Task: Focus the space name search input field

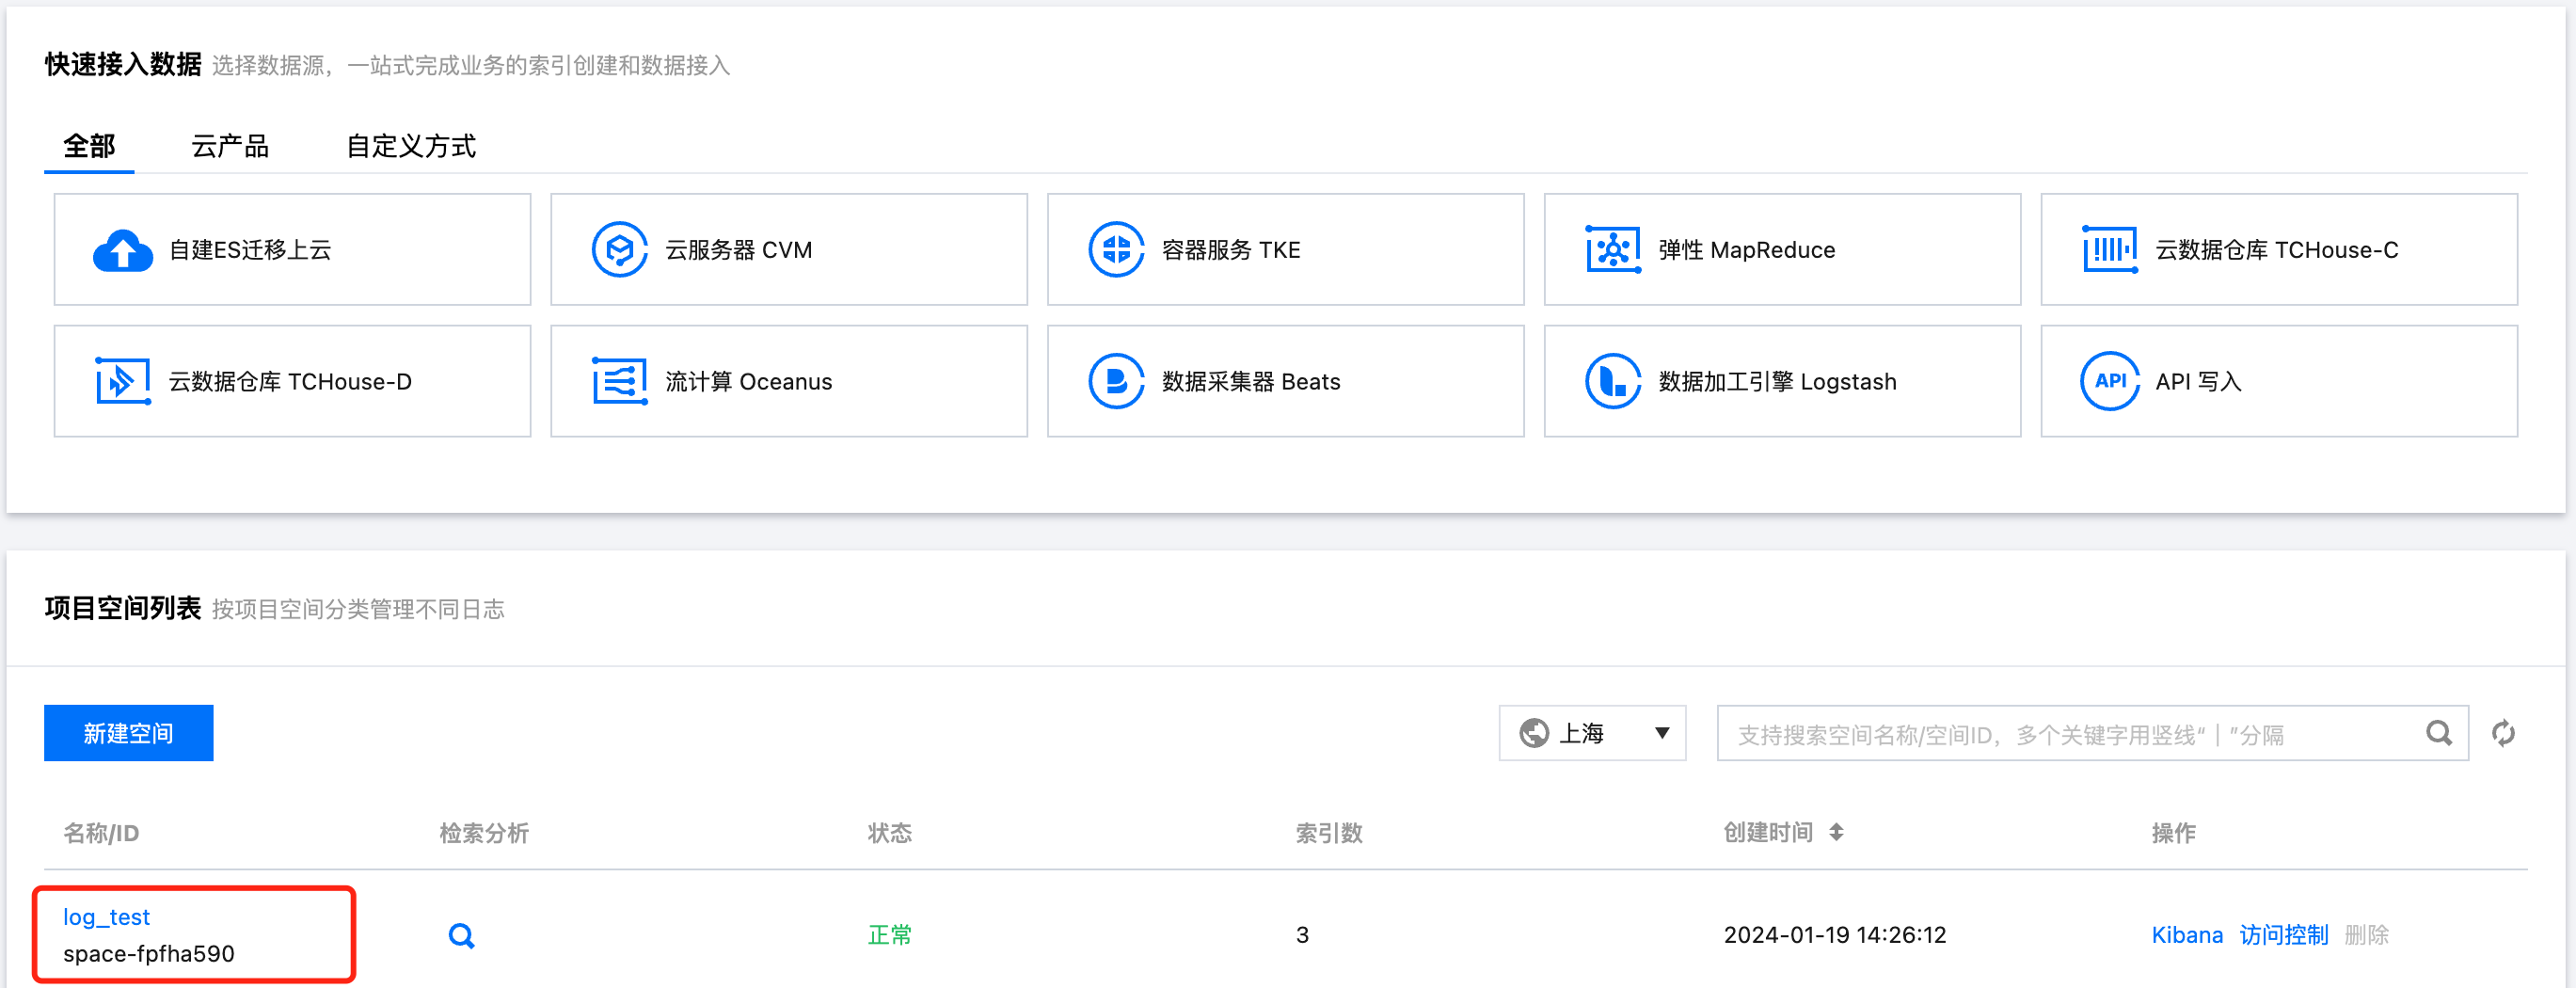Action: coord(2070,735)
